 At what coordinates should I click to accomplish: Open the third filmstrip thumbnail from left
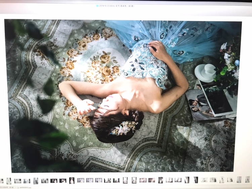pos(17,181)
